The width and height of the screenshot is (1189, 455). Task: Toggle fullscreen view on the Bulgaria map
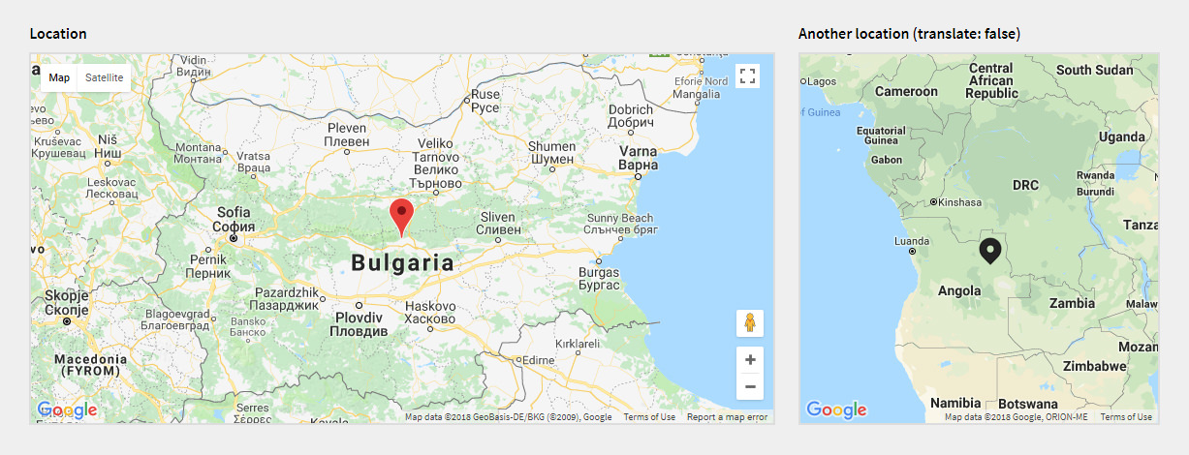point(747,76)
